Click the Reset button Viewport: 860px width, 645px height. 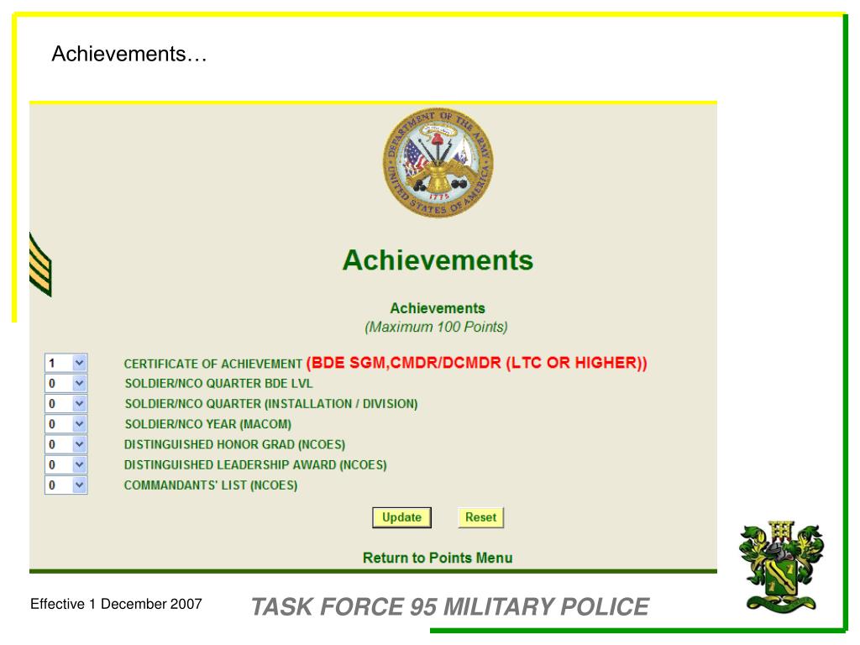tap(480, 517)
